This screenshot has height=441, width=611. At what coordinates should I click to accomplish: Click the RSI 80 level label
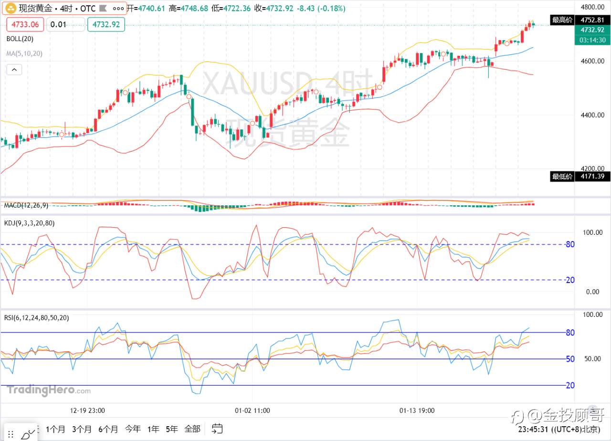coord(570,333)
